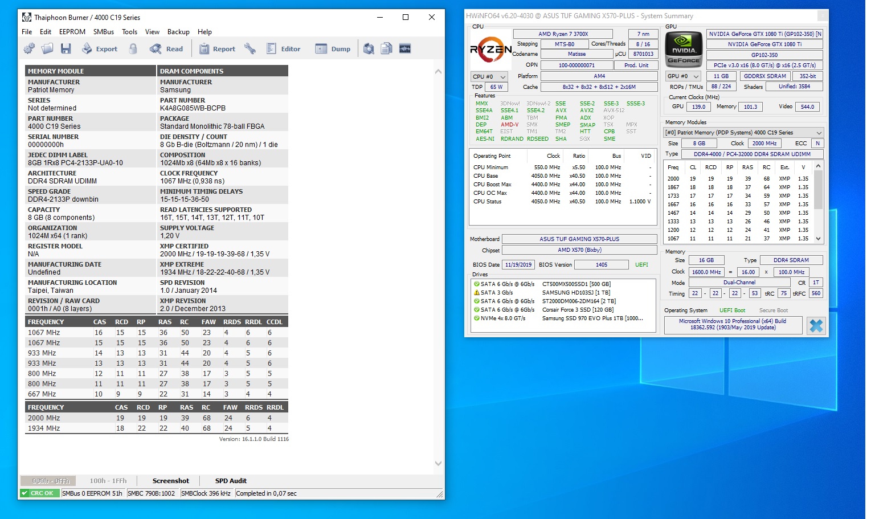Image resolution: width=875 pixels, height=519 pixels.
Task: Click the database search magnifier icon
Action: [369, 49]
